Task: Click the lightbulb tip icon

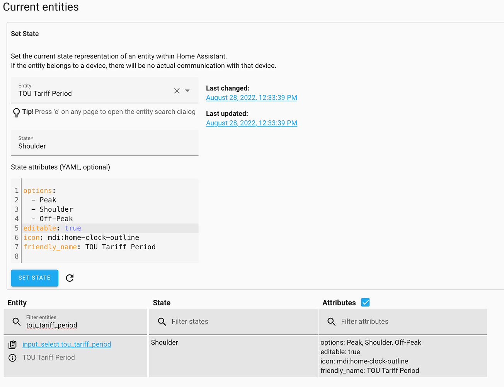Action: tap(16, 112)
